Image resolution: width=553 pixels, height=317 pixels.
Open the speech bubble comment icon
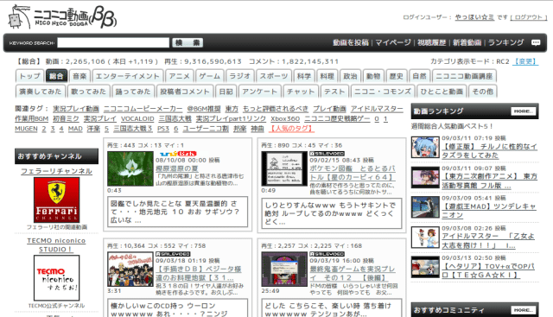(x=536, y=42)
